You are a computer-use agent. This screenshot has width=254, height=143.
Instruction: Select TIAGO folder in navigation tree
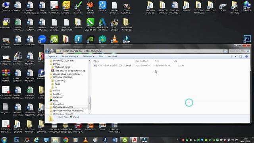click(57, 84)
